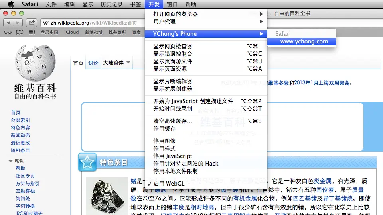This screenshot has height=215, width=383.
Task: Collapse the 帮助 sidebar section triangle
Action: tap(10, 161)
